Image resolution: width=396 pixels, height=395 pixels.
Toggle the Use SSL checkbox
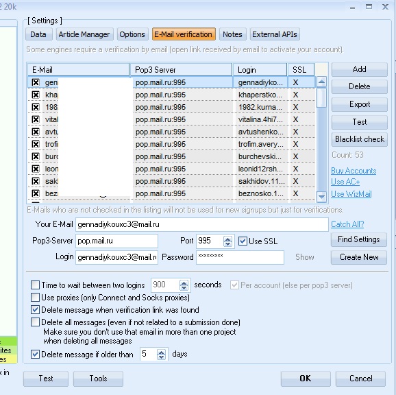243,241
